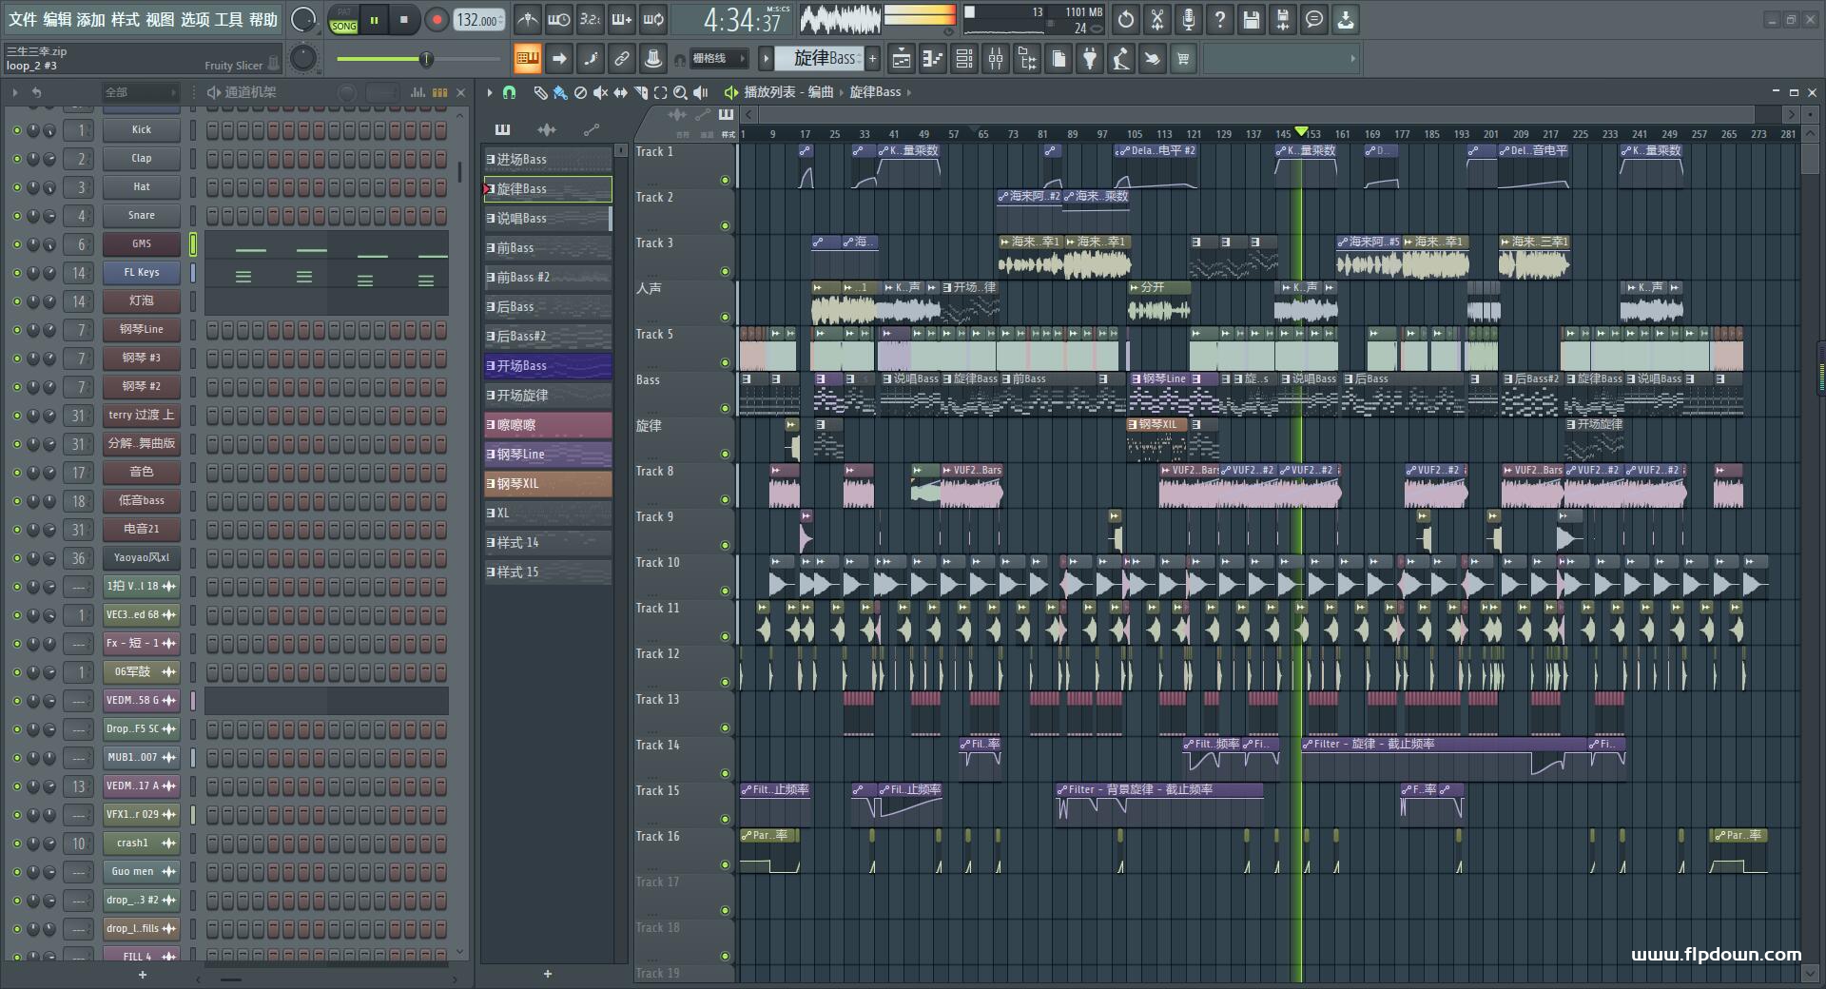Open the Kick channel button

pos(142,130)
